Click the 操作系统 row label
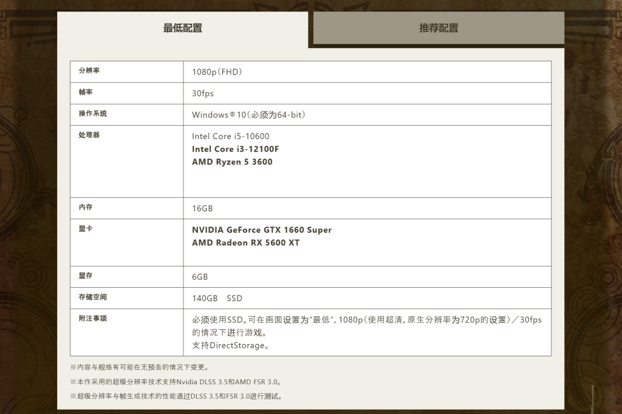This screenshot has height=414, width=622. point(93,114)
